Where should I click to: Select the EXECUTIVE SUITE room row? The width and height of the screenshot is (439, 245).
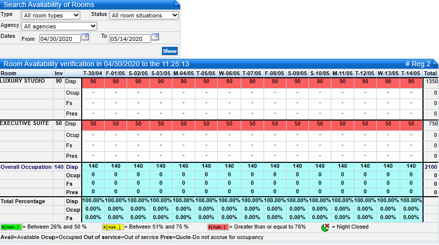(x=24, y=123)
